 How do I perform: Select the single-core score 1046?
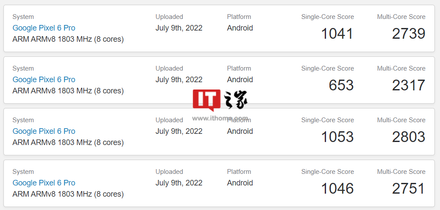(337, 188)
